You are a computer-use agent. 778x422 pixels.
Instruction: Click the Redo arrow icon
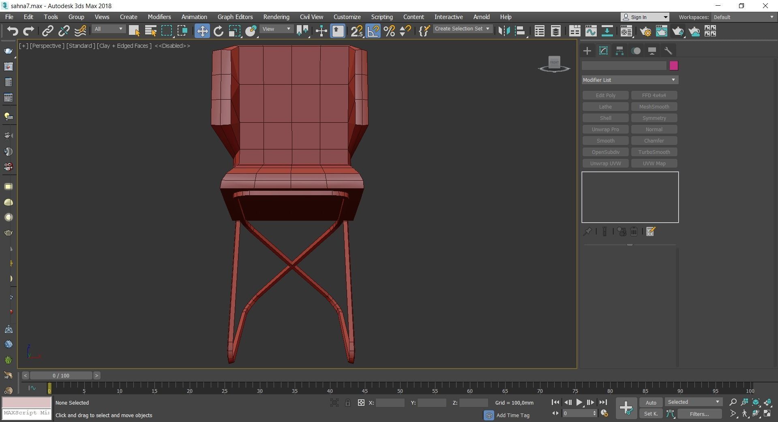(x=28, y=31)
